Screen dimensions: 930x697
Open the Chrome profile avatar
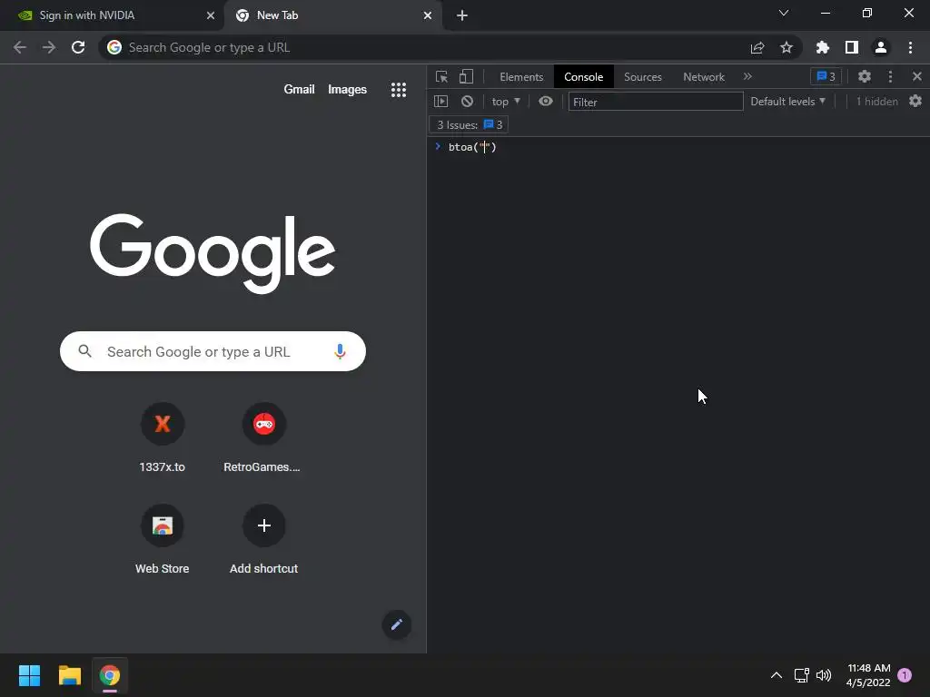(x=881, y=47)
